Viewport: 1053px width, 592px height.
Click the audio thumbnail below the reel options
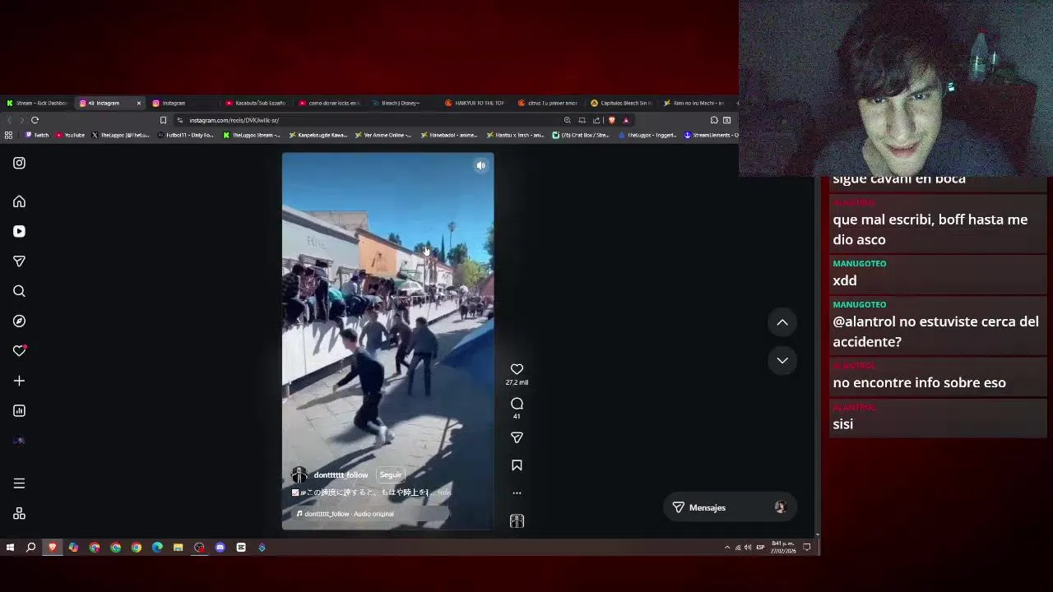point(517,521)
